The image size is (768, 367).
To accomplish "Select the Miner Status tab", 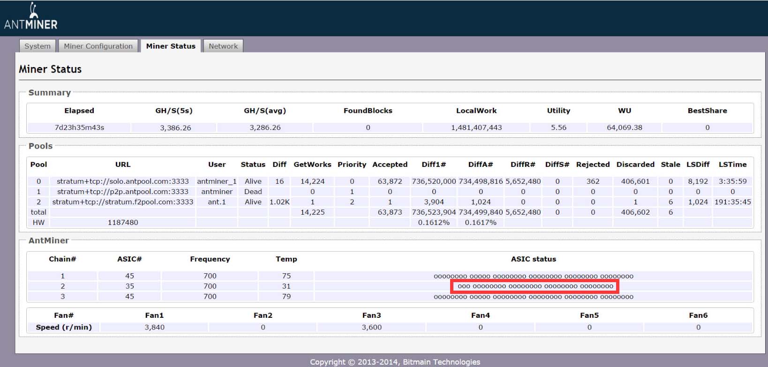I will (171, 46).
